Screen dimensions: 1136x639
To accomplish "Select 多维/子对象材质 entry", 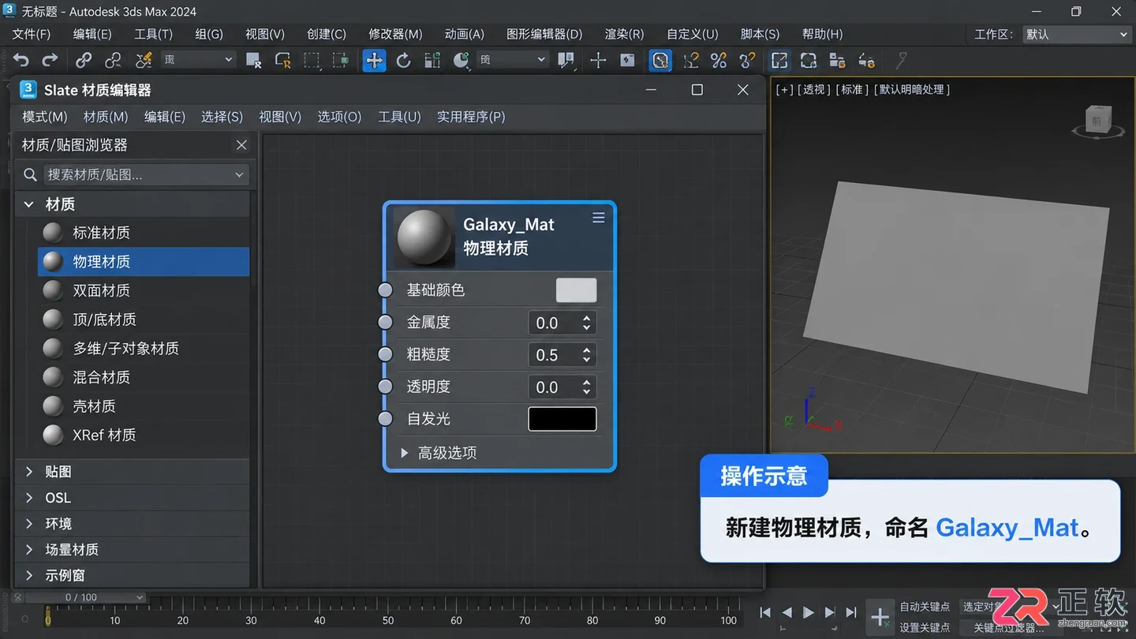I will tap(144, 348).
